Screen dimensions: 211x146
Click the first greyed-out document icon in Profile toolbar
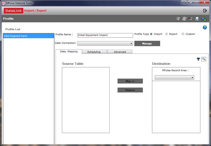(x=178, y=19)
